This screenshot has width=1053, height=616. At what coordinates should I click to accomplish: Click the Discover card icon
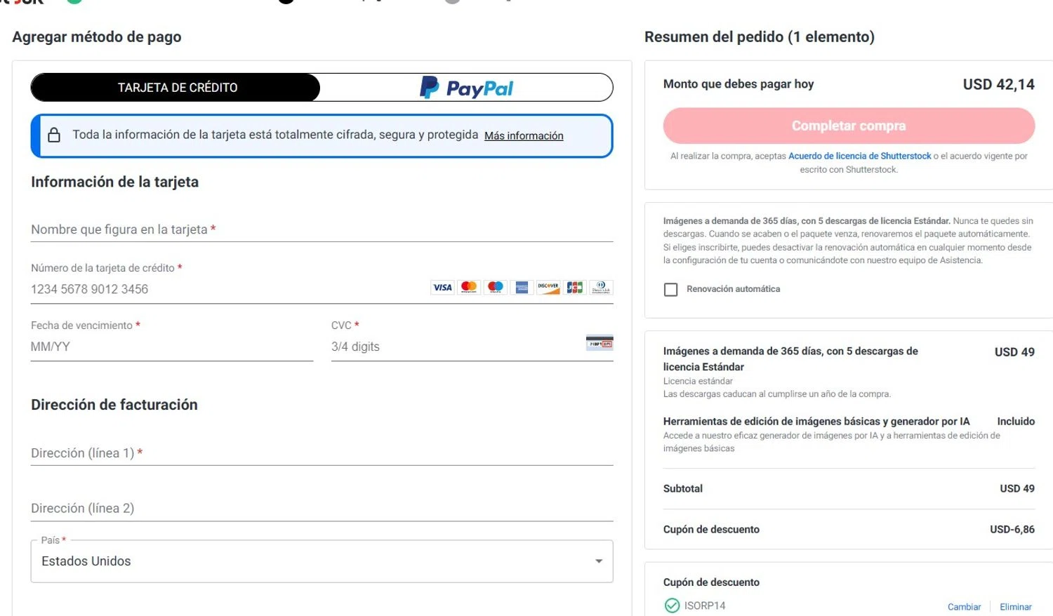click(548, 287)
